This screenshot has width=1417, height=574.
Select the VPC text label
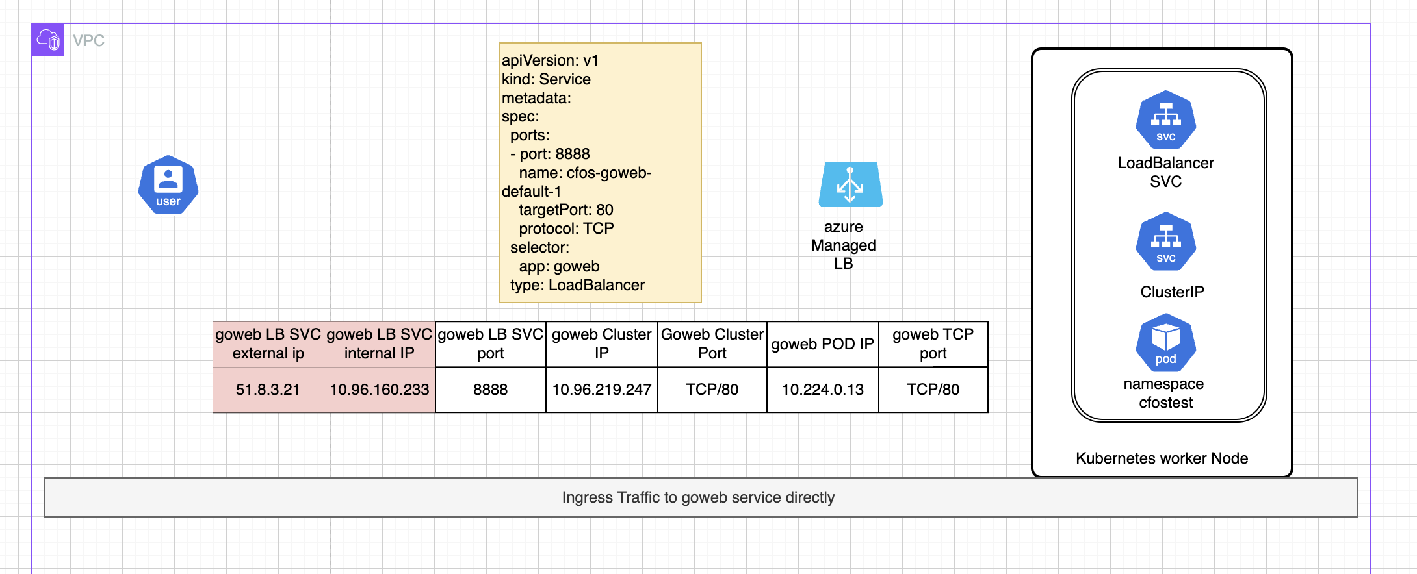(x=88, y=41)
